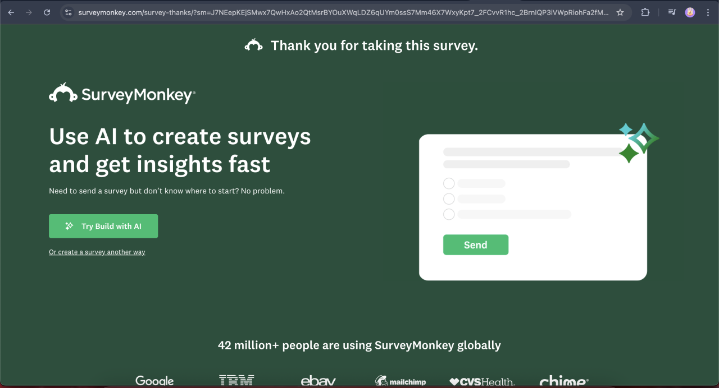
Task: Click the address bar URL
Action: click(343, 12)
